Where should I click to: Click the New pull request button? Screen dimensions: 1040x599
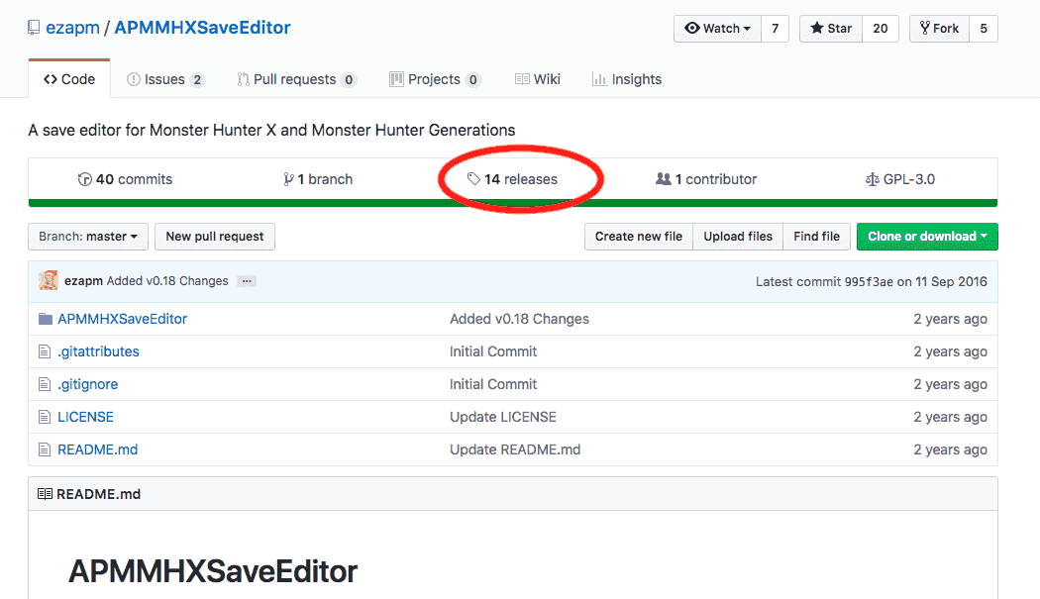coord(215,237)
